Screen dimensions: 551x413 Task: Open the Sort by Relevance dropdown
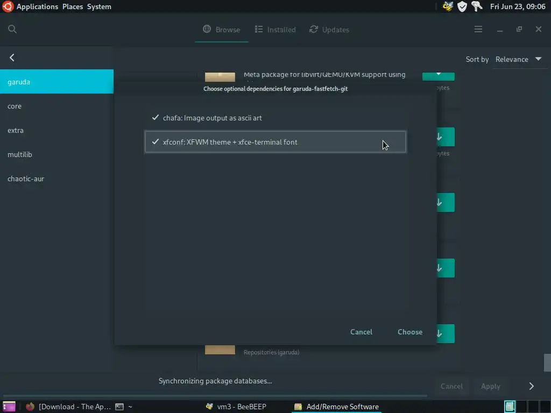(519, 59)
